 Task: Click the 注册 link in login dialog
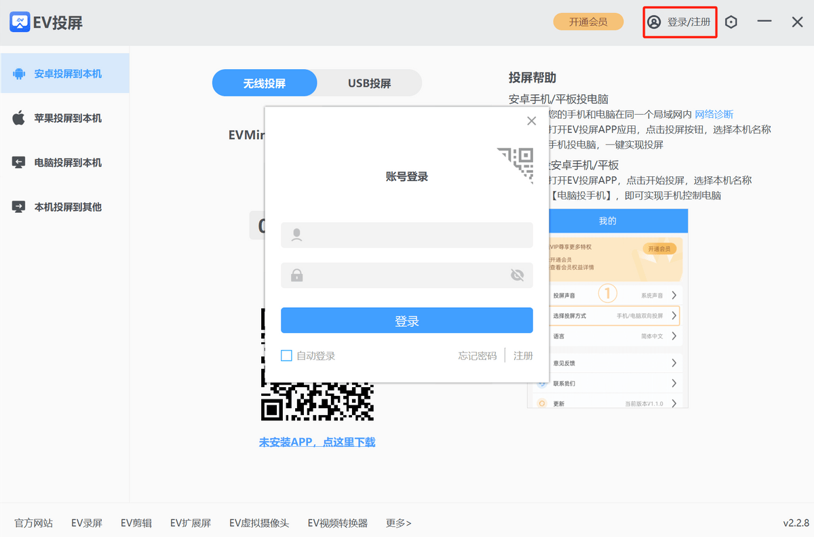[523, 356]
